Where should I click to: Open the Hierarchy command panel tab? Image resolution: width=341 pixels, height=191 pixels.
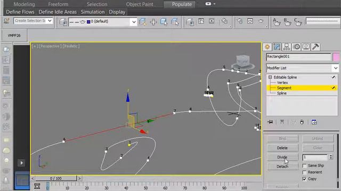(x=287, y=47)
